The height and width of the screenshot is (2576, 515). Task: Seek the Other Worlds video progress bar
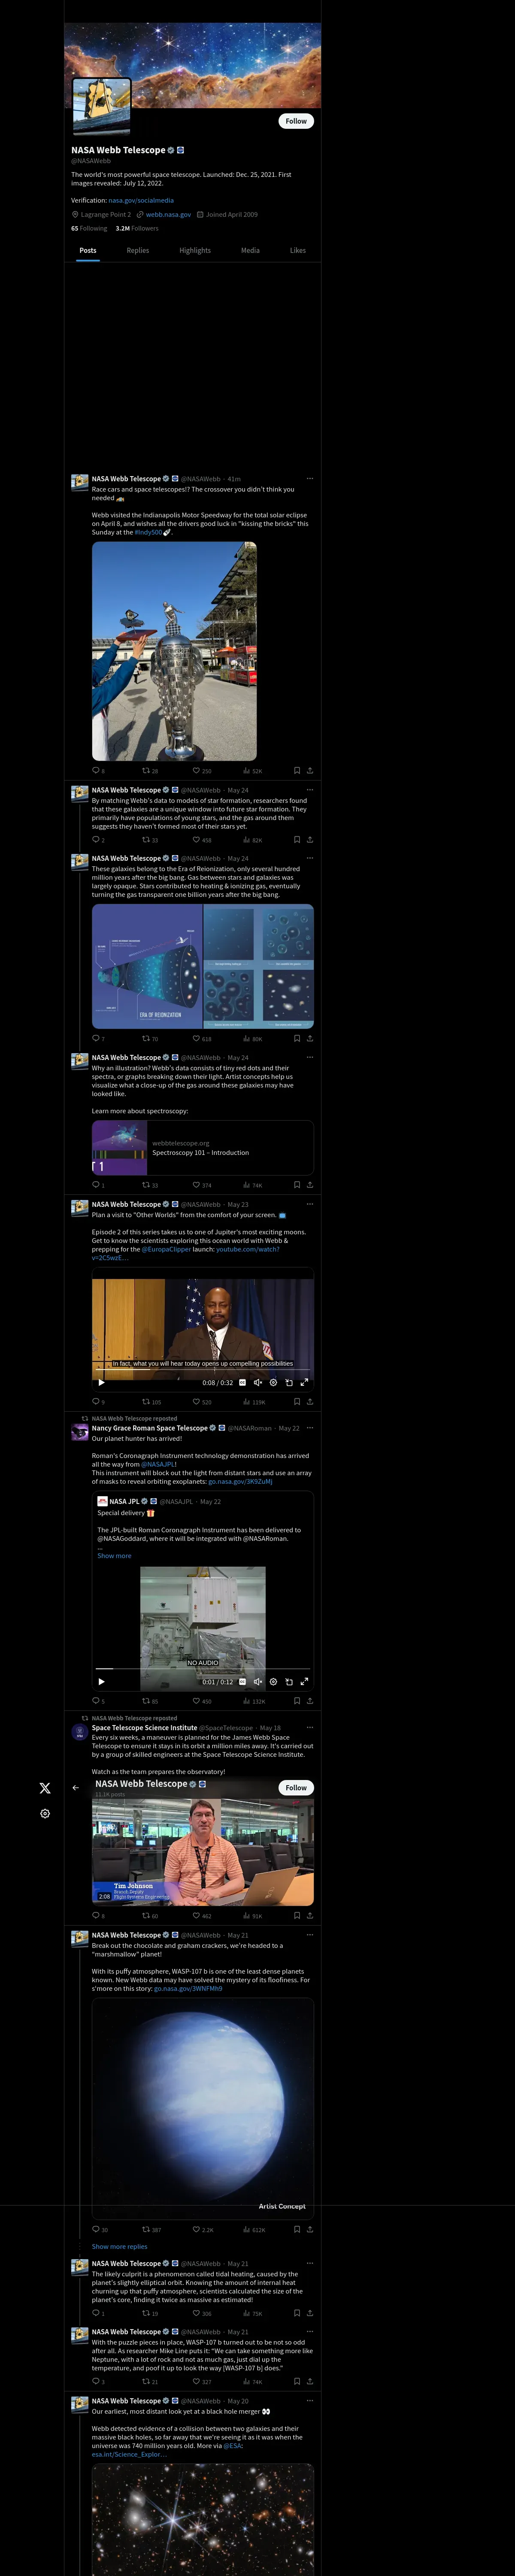click(x=203, y=1370)
